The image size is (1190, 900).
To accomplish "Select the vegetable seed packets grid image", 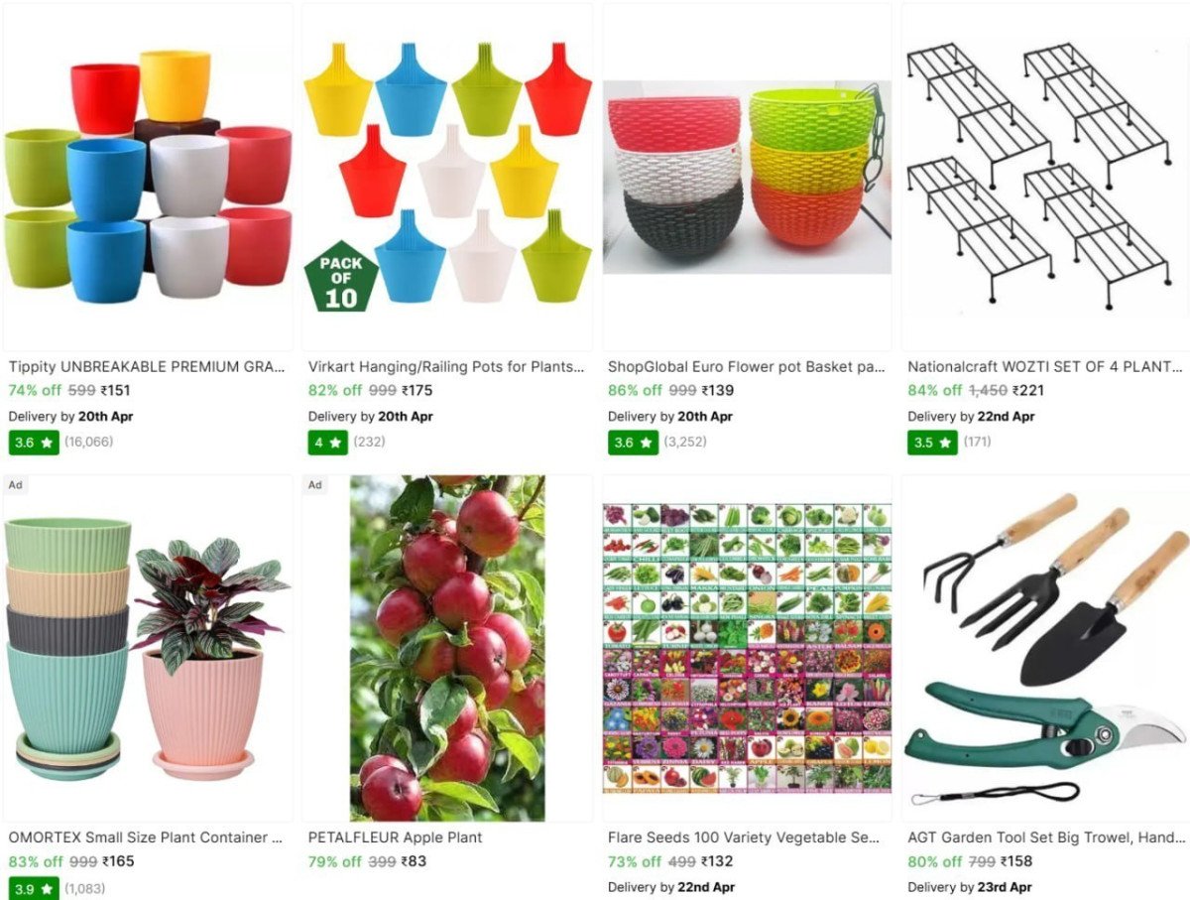I will [x=747, y=648].
